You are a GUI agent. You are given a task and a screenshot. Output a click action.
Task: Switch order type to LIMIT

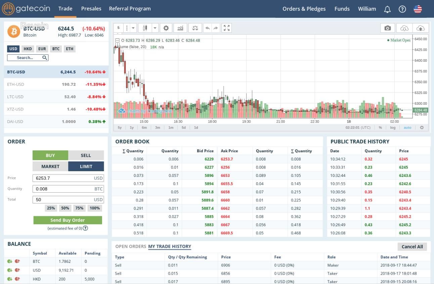[86, 167]
